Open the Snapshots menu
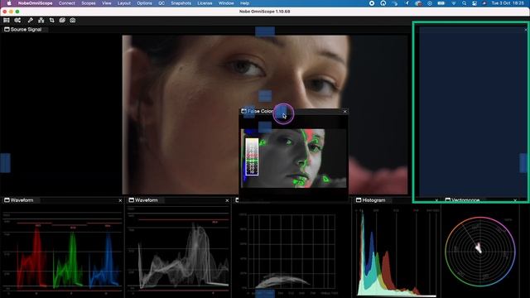The width and height of the screenshot is (530, 298). pos(181,3)
